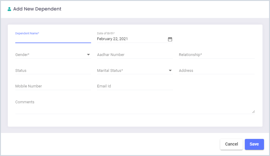
Task: Click the Mobile Number field
Action: pyautogui.click(x=53, y=86)
